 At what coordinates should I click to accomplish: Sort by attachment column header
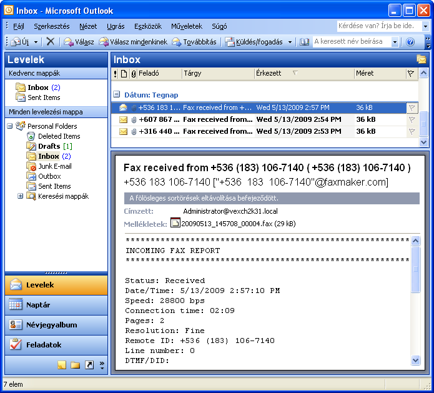click(134, 74)
